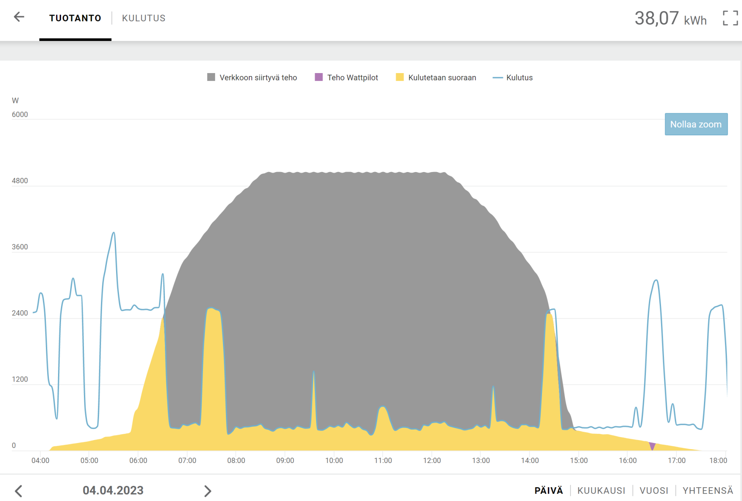
Task: Click the 12:00 label on time axis
Action: click(432, 461)
